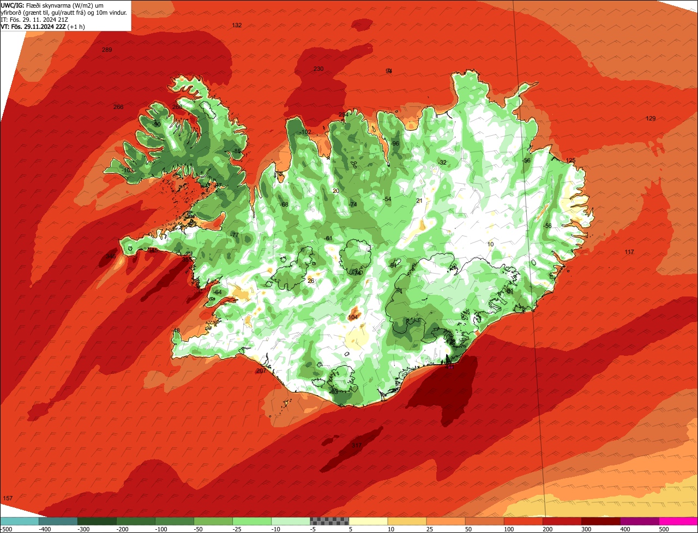This screenshot has width=698, height=533.
Task: Click the red-orange 100 to 200 legend swatch
Action: click(523, 521)
